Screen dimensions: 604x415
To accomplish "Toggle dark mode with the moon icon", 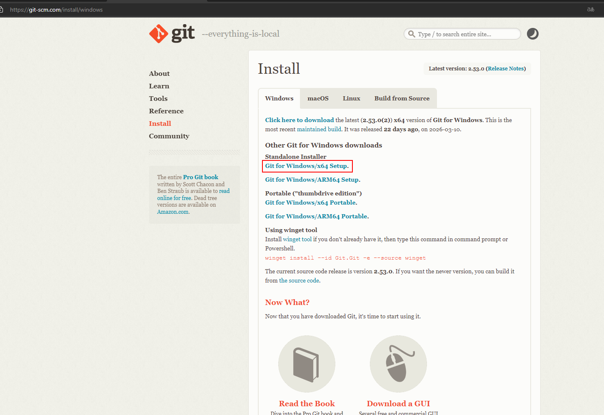I will click(532, 34).
